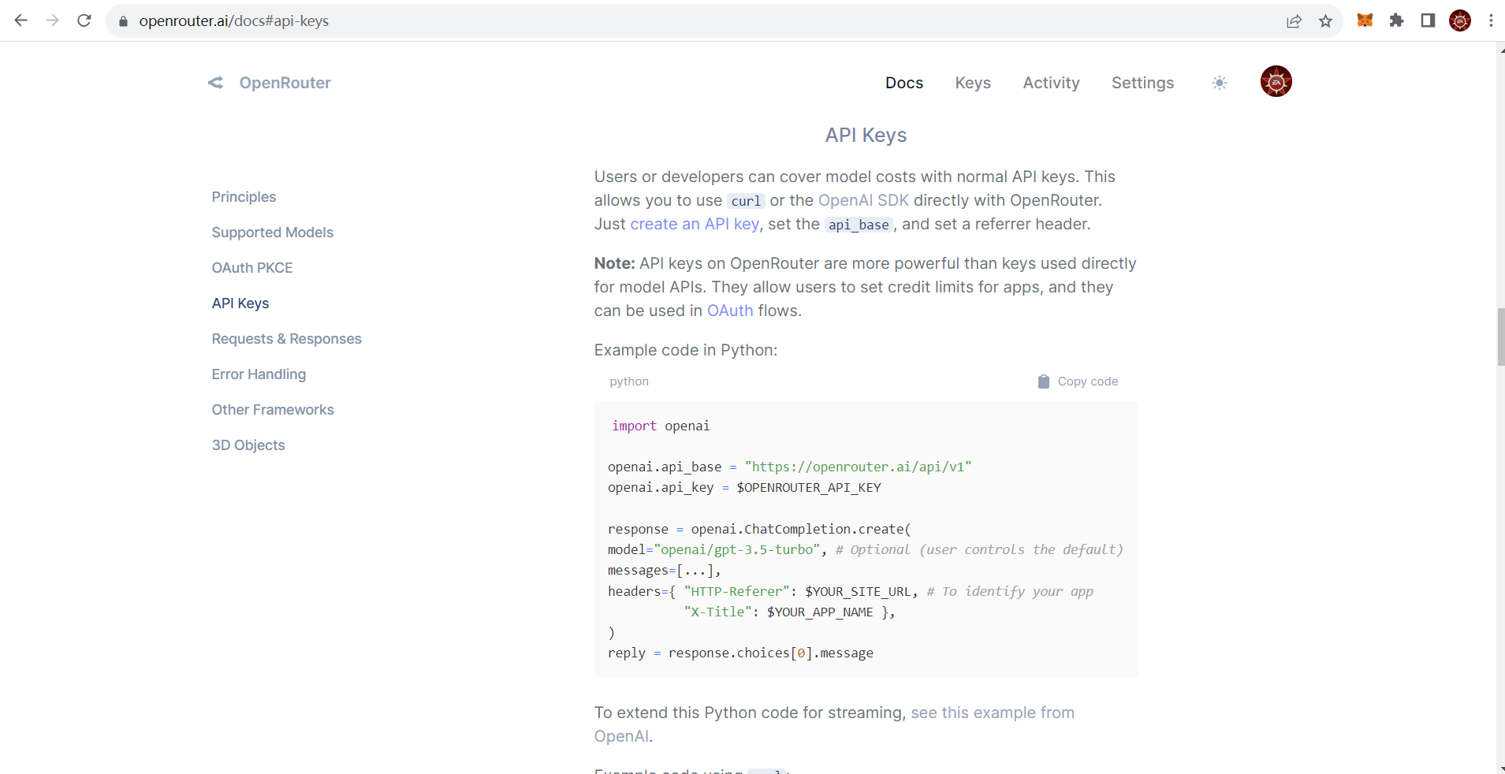Toggle the browser side panel icon
The image size is (1505, 774).
[x=1428, y=20]
